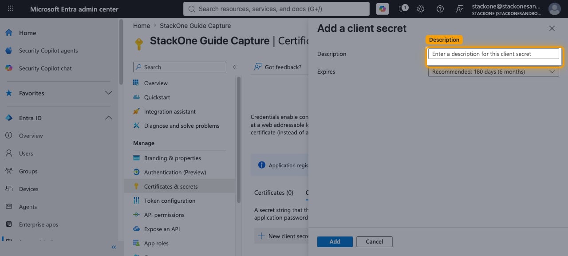Collapse the Entra ID section chevron
Viewport: 568px width, 256px height.
click(x=108, y=118)
